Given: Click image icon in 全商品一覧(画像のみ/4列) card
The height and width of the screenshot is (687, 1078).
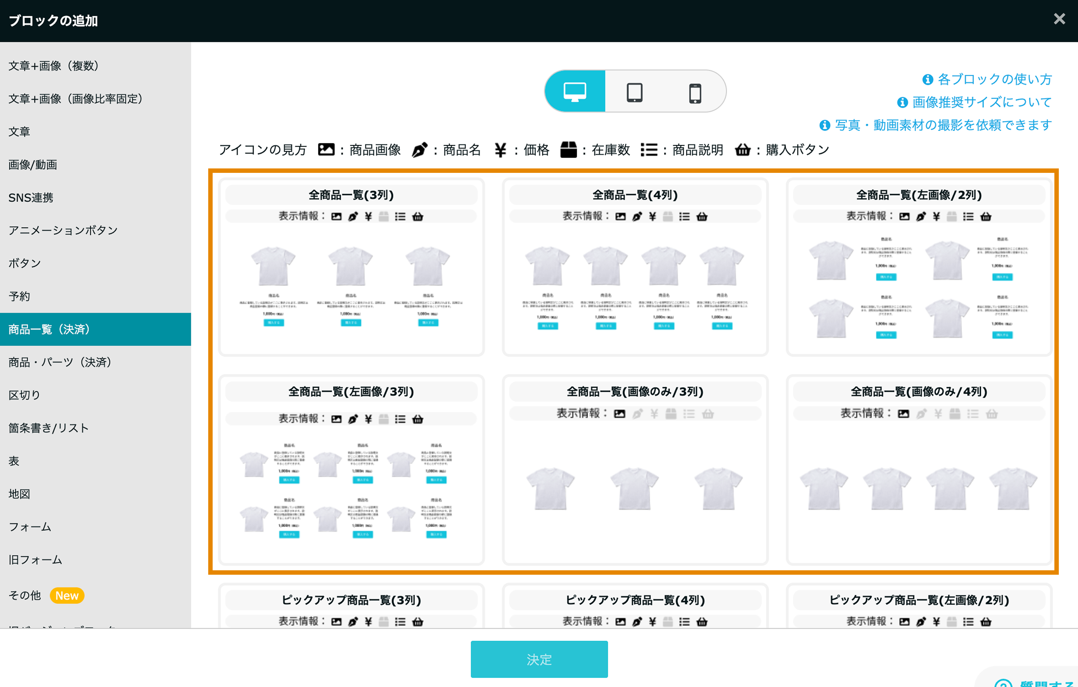Looking at the screenshot, I should tap(903, 414).
